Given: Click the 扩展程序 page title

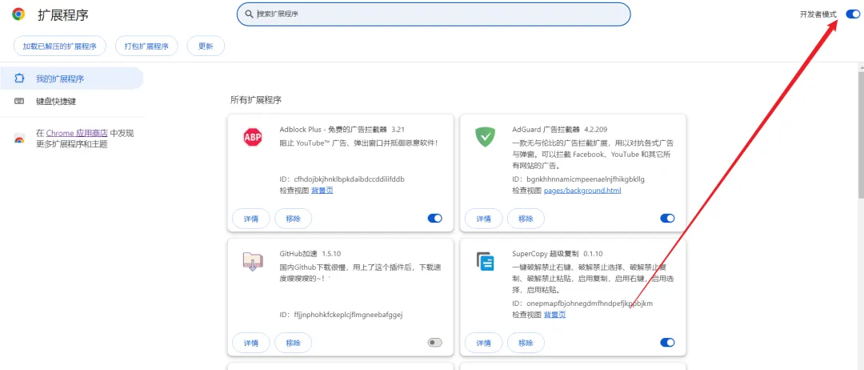Looking at the screenshot, I should [x=63, y=15].
